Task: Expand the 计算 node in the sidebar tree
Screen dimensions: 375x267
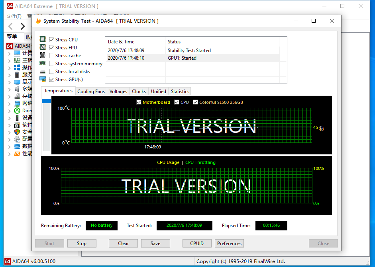Action: [x=9, y=53]
